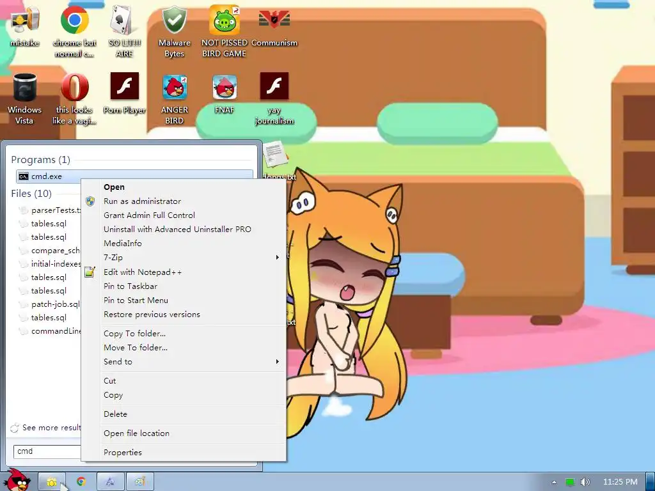Open the paint palette taskbar button

140,482
